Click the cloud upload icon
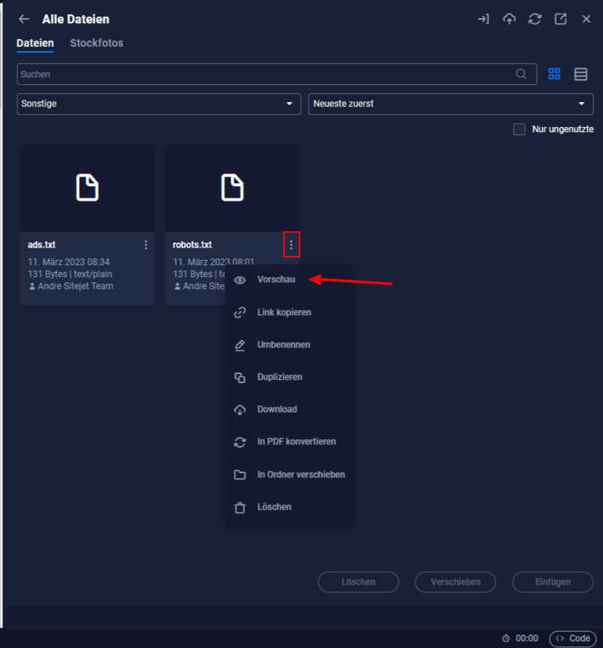603x648 pixels. click(509, 20)
